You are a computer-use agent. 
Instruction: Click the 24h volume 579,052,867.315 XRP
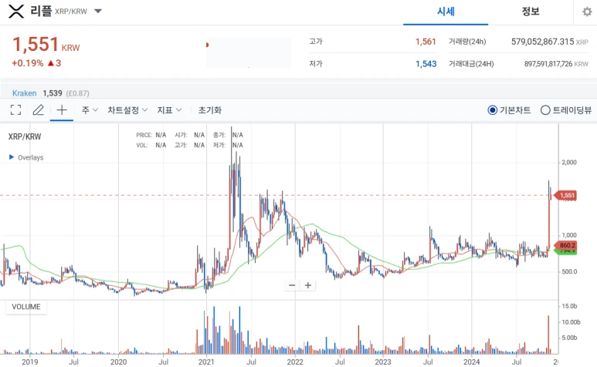(x=549, y=42)
